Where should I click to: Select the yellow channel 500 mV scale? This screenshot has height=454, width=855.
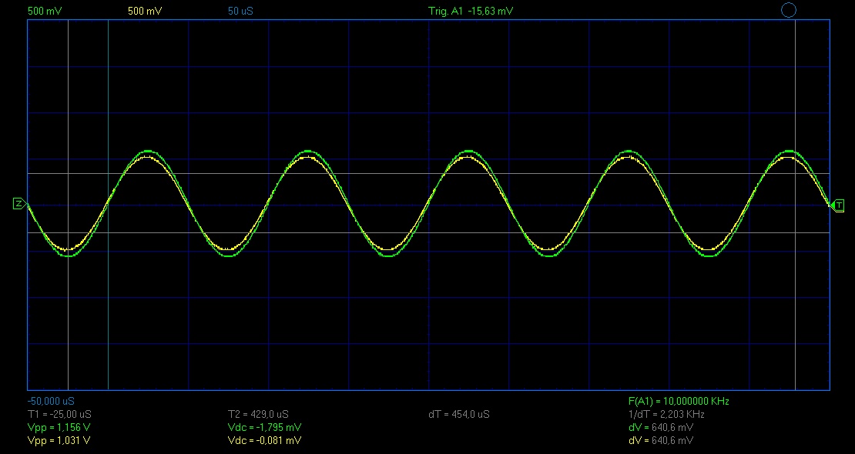tap(145, 11)
